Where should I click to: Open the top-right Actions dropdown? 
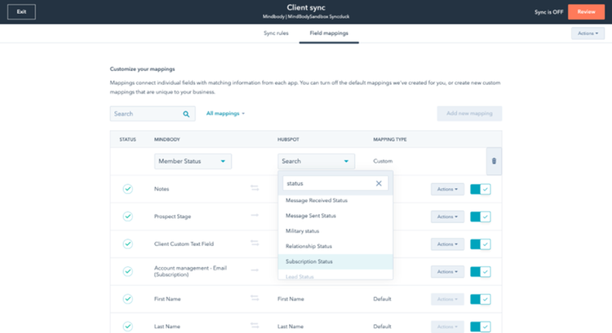588,33
